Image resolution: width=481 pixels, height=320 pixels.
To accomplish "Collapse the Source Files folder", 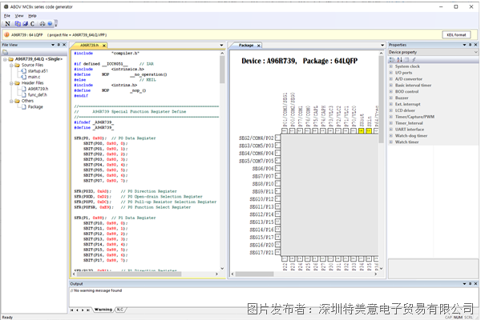I will (x=11, y=65).
